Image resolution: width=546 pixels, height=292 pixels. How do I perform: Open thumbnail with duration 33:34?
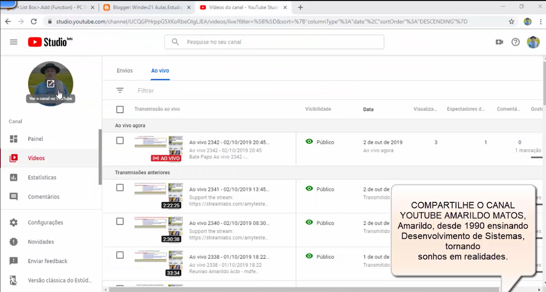coord(159,263)
